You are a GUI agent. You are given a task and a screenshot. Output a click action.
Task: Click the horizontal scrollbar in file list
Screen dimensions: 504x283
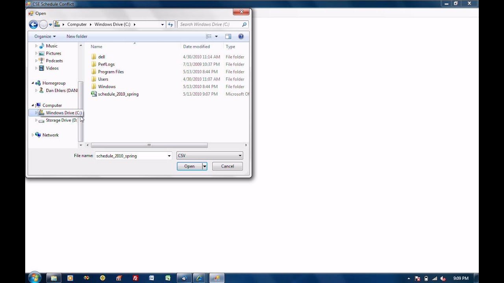pyautogui.click(x=149, y=145)
